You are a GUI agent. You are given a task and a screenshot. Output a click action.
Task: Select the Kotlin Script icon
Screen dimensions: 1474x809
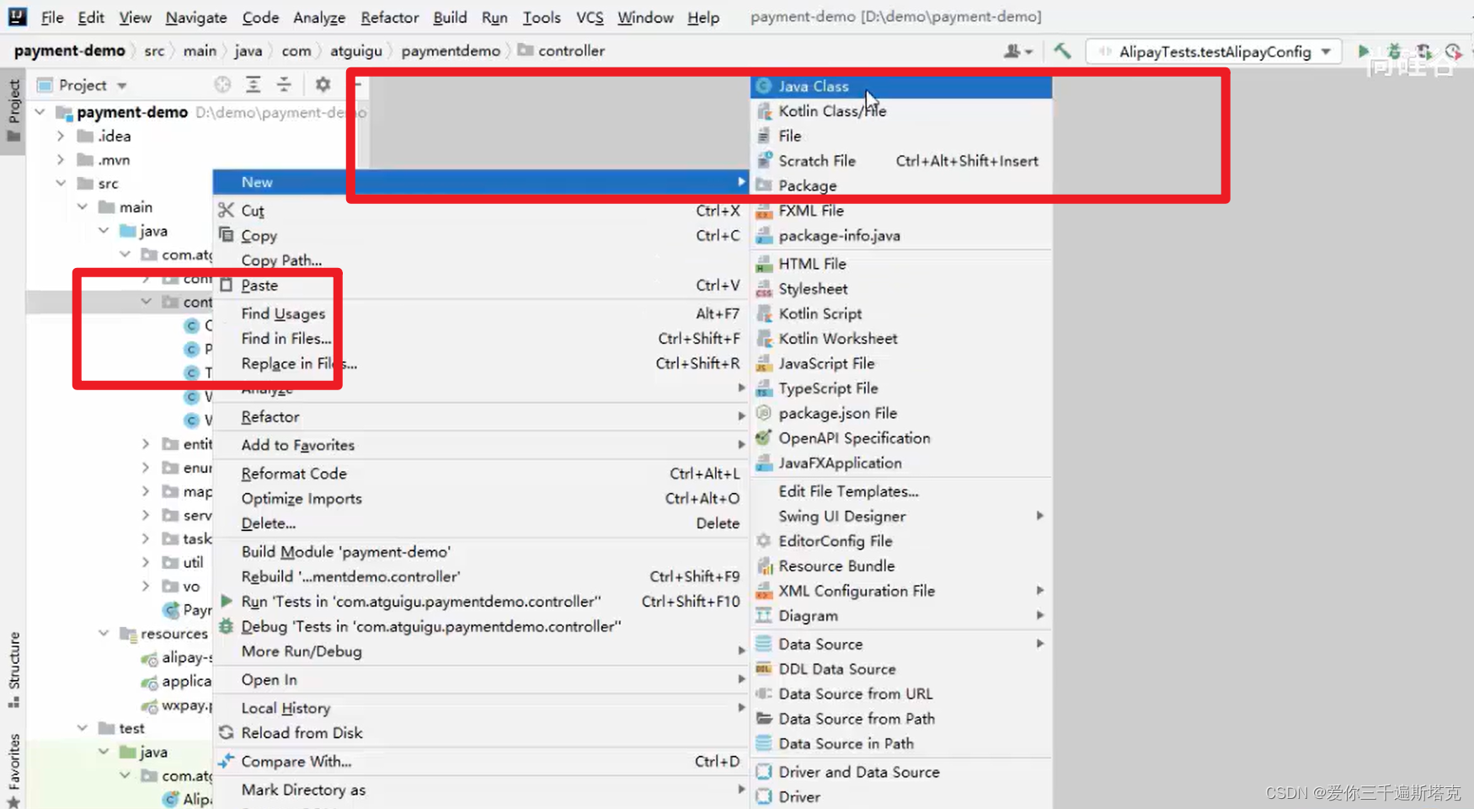[x=764, y=313]
